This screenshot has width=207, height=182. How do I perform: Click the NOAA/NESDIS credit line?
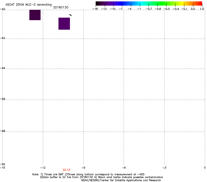[121, 180]
